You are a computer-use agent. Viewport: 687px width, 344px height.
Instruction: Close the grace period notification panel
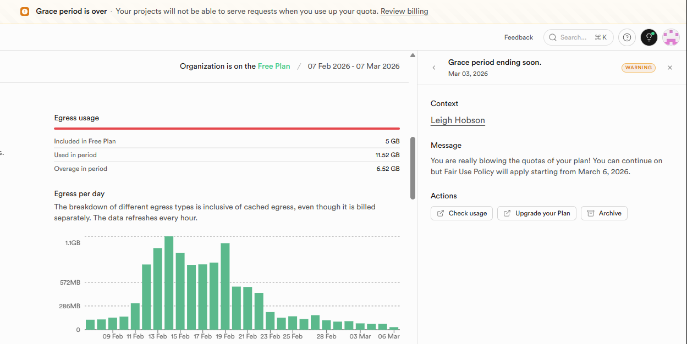pyautogui.click(x=670, y=68)
